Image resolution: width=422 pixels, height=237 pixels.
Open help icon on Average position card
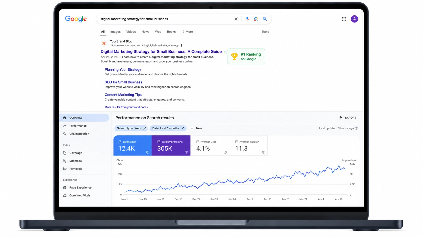click(x=263, y=152)
